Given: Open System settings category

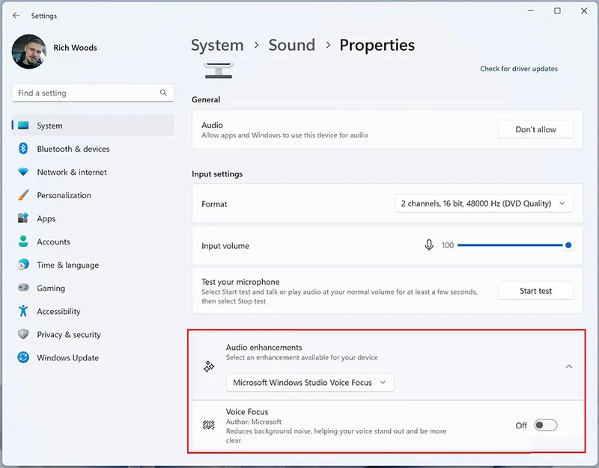Looking at the screenshot, I should point(93,126).
